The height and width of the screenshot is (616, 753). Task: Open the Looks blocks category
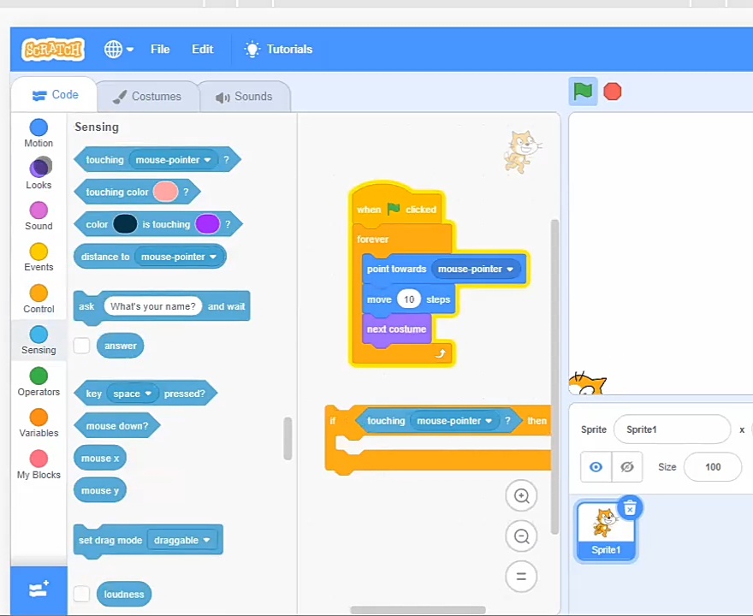coord(39,175)
